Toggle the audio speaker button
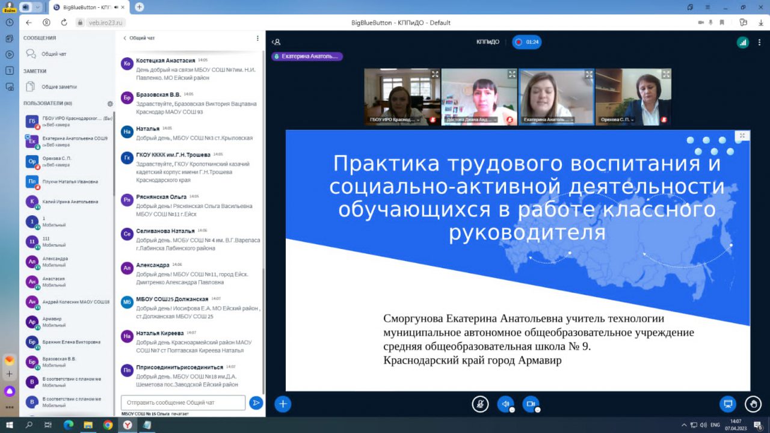This screenshot has width=770, height=433. (505, 404)
